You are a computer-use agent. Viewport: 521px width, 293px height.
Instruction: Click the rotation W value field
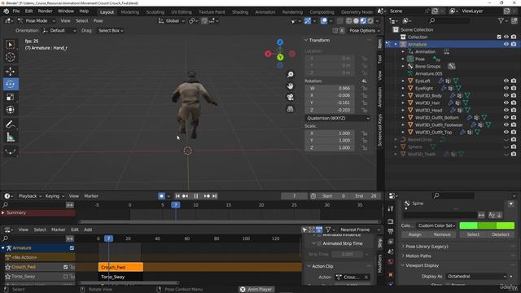click(x=330, y=89)
